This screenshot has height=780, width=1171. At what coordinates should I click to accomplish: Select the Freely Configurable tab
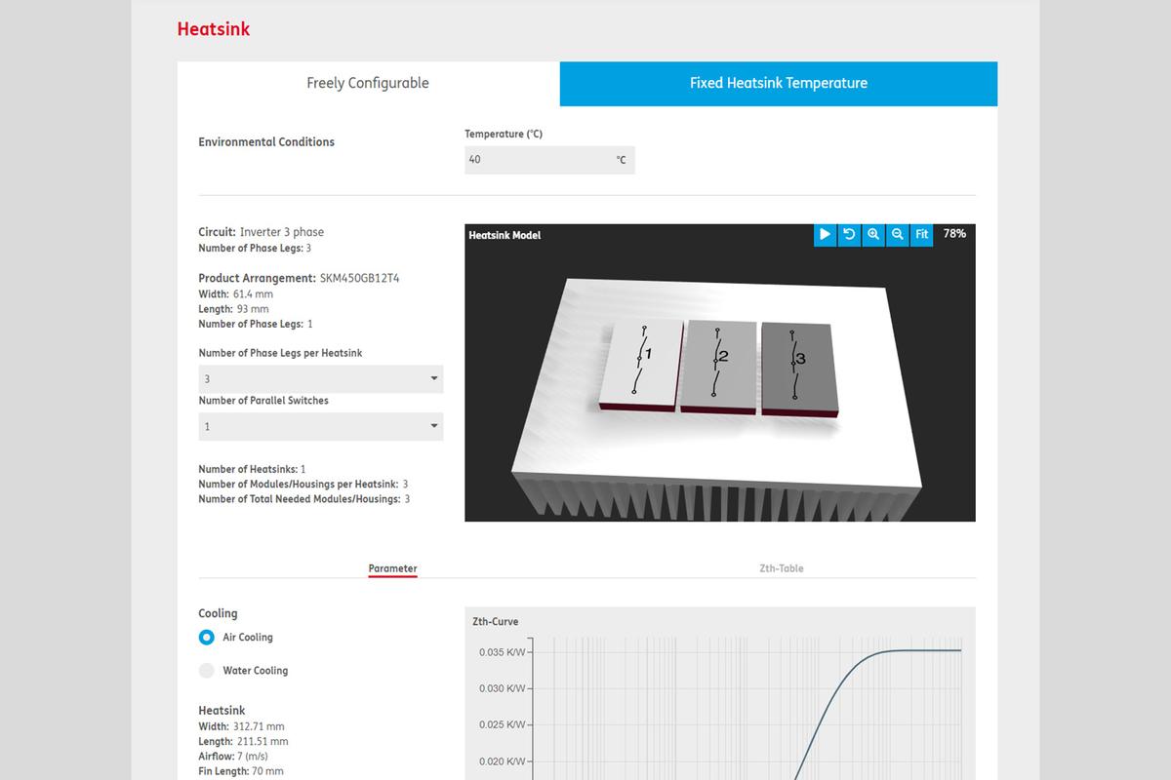coord(368,83)
